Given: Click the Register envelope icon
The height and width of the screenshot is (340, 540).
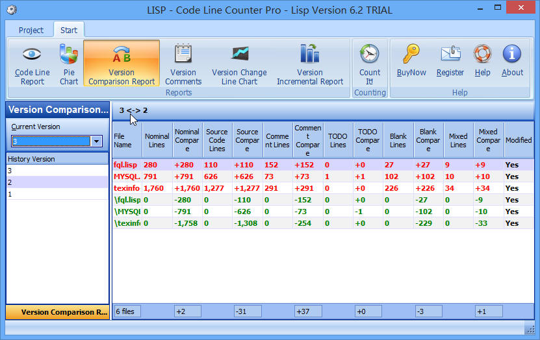Looking at the screenshot, I should tap(450, 54).
